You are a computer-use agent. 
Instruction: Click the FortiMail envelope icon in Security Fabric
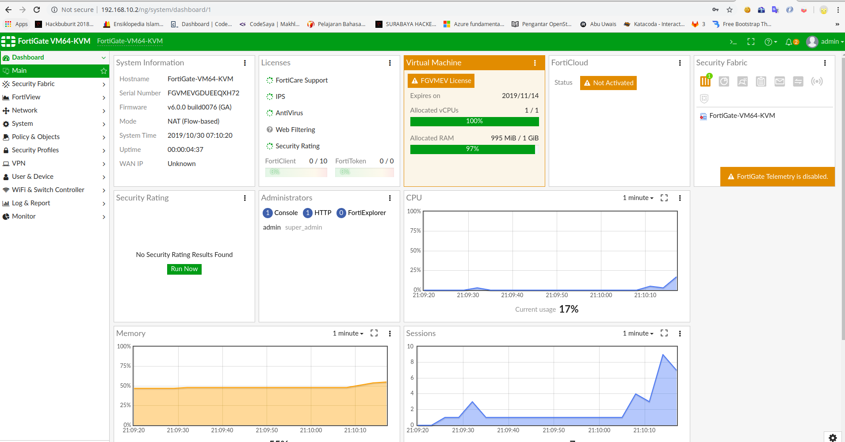(780, 81)
